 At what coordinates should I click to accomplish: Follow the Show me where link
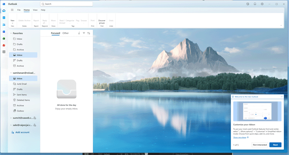[240, 137]
